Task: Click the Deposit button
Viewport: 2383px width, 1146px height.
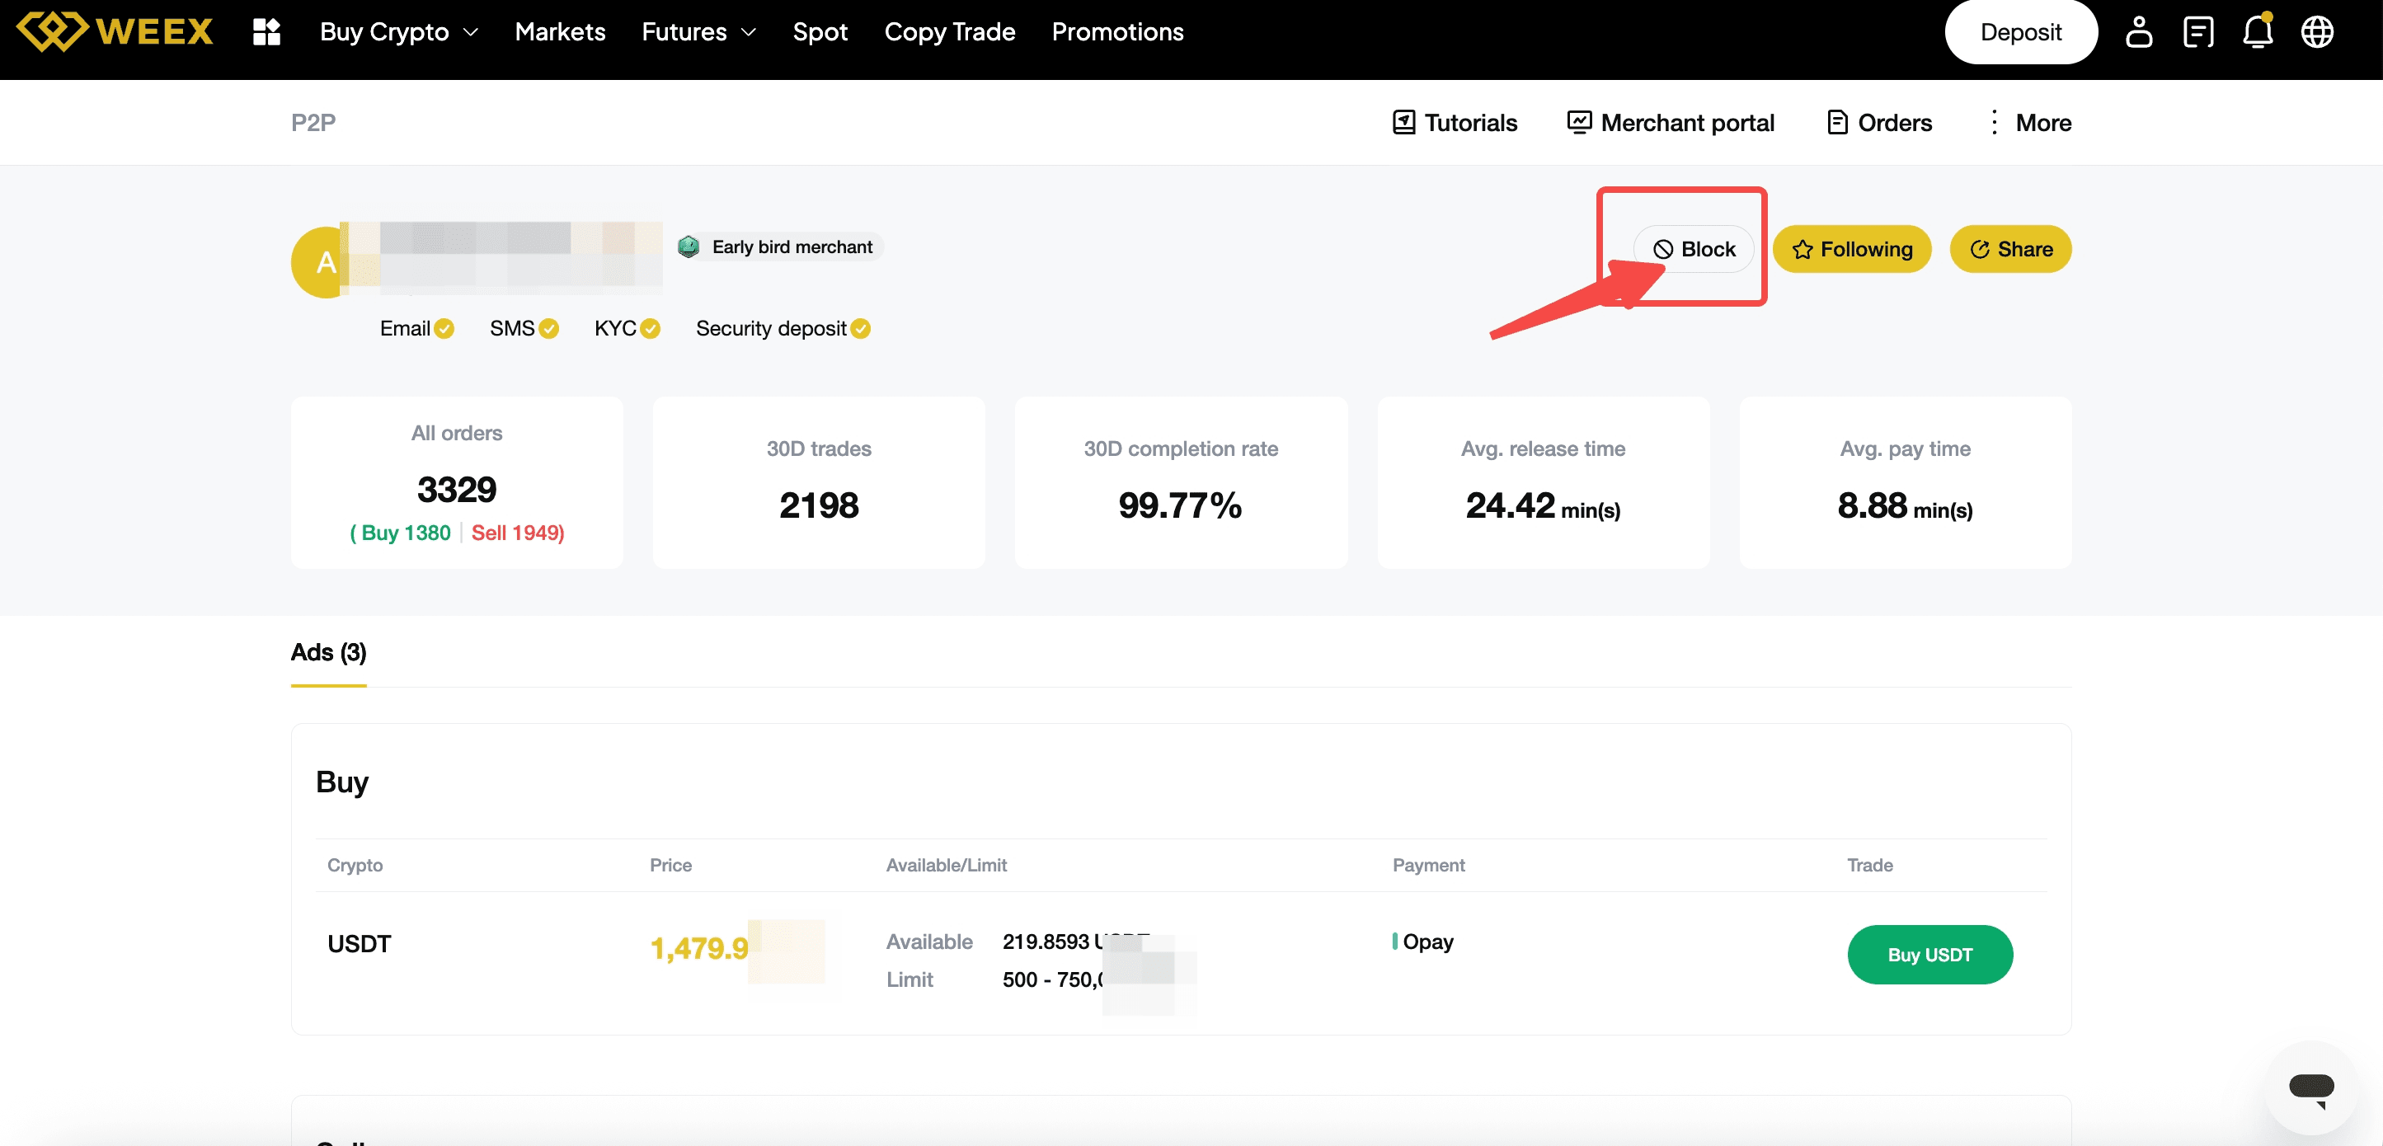Action: (2020, 31)
